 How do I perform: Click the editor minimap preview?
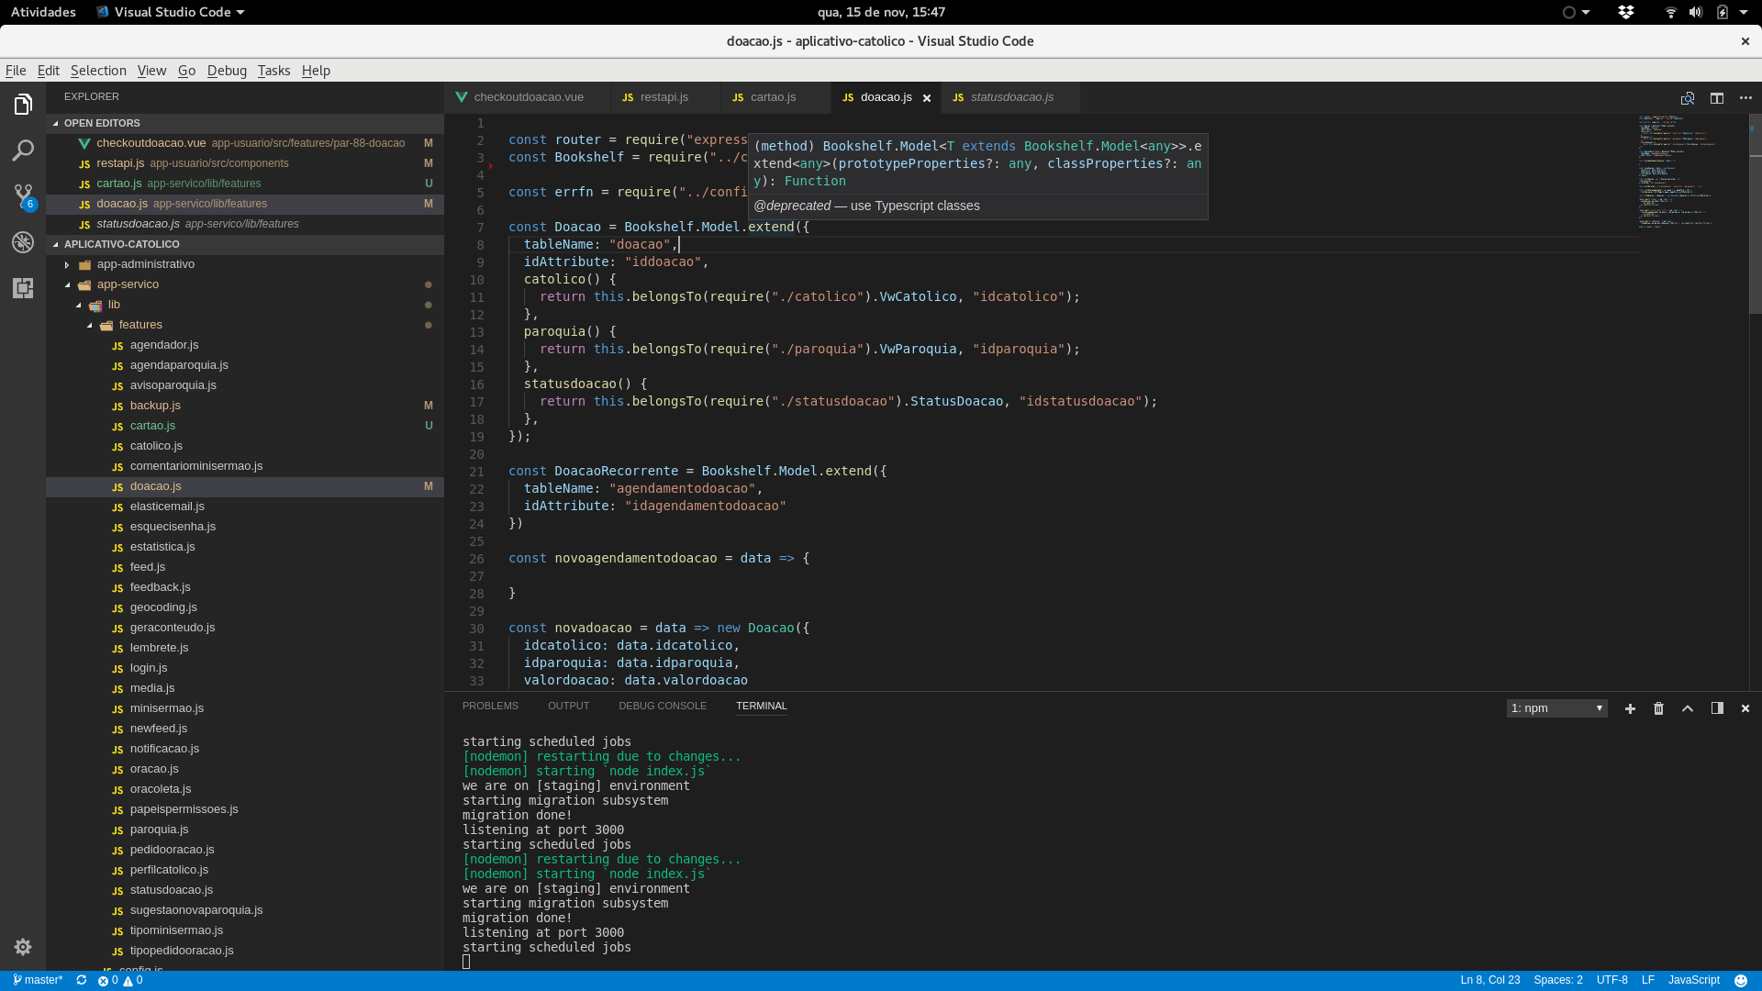pos(1693,173)
